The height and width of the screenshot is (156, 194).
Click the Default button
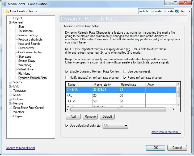tap(107, 117)
